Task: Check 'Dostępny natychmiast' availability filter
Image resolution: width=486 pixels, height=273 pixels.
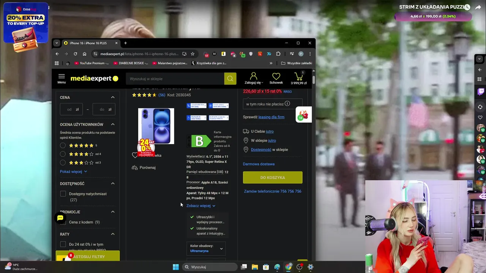Action: pyautogui.click(x=63, y=194)
